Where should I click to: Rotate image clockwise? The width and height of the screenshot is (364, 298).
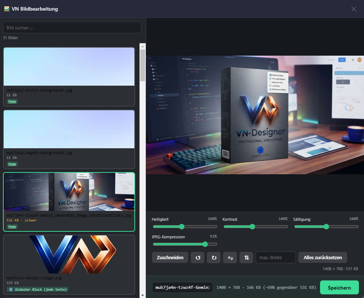(x=214, y=258)
